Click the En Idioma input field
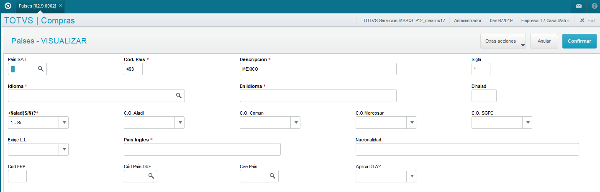 pyautogui.click(x=318, y=96)
